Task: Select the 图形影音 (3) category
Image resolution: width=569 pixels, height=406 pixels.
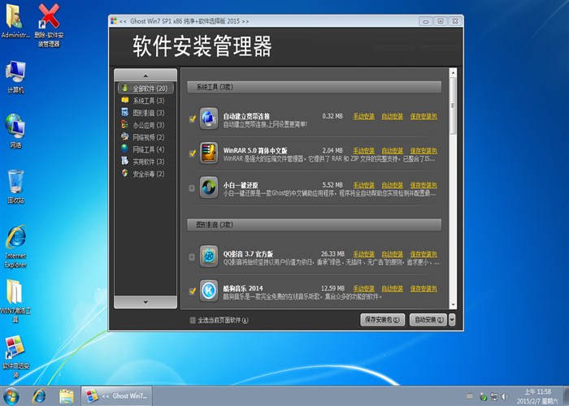Action: pyautogui.click(x=146, y=113)
